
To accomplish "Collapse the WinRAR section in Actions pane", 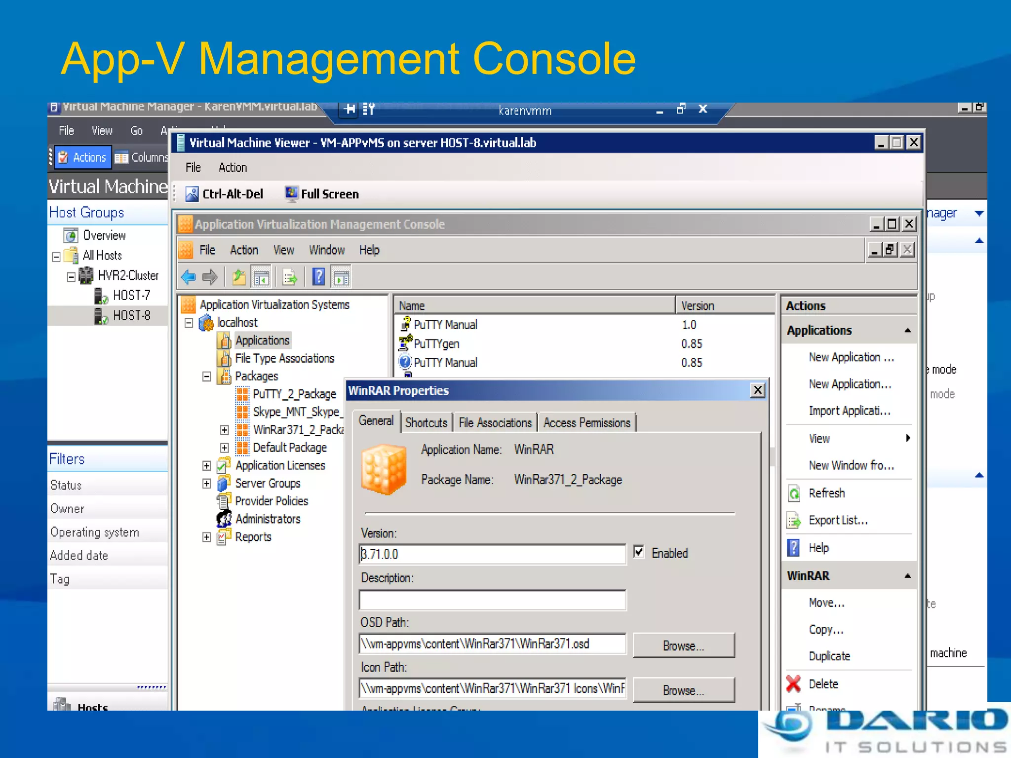I will point(908,576).
